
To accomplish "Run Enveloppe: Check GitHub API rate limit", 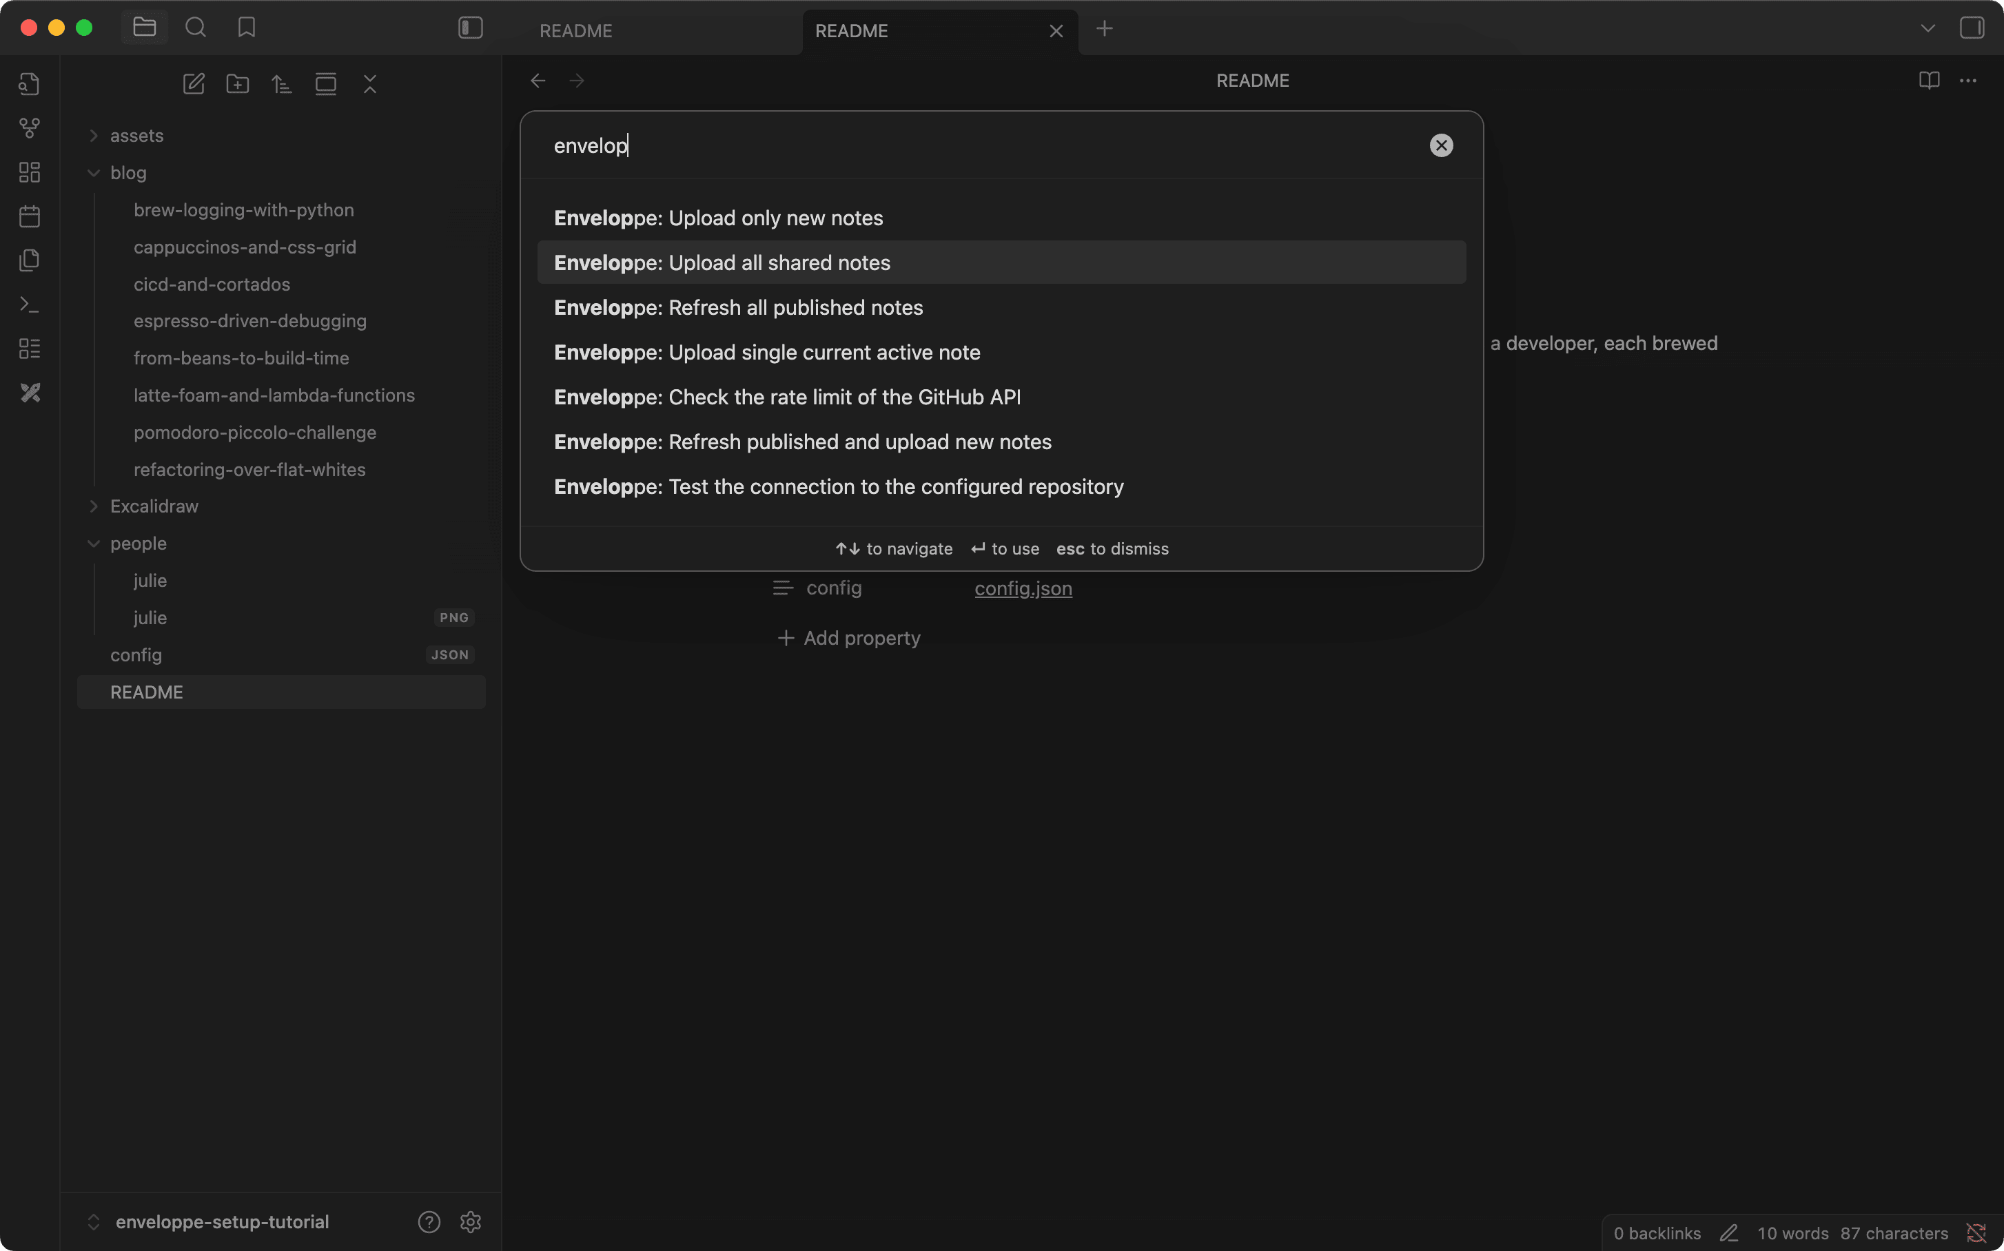I will tap(1001, 397).
